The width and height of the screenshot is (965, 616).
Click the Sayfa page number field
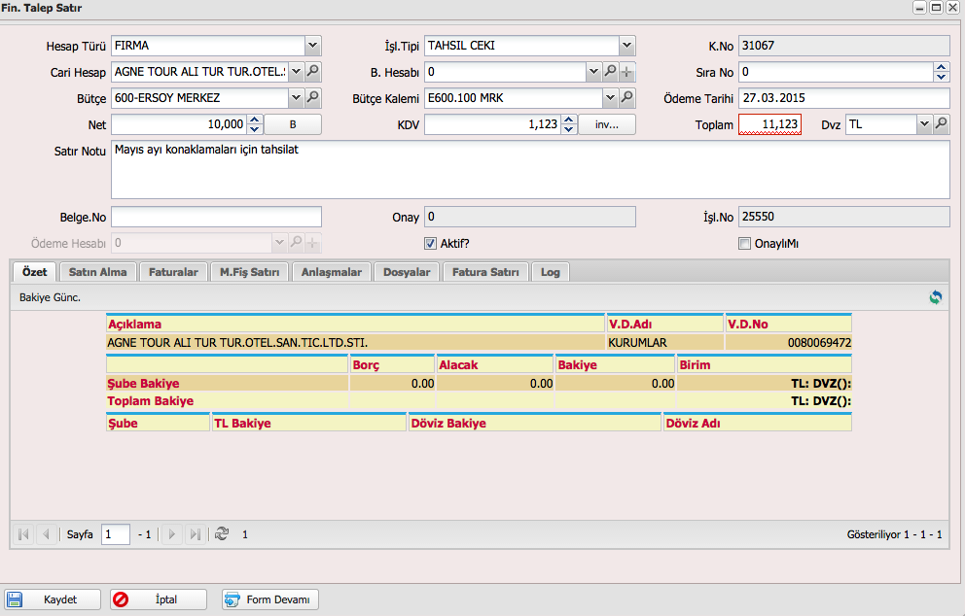click(x=116, y=534)
